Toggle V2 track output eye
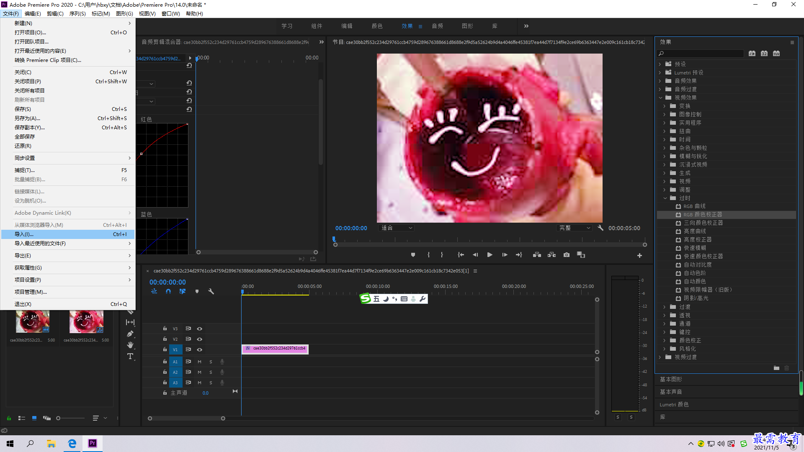 coord(200,339)
